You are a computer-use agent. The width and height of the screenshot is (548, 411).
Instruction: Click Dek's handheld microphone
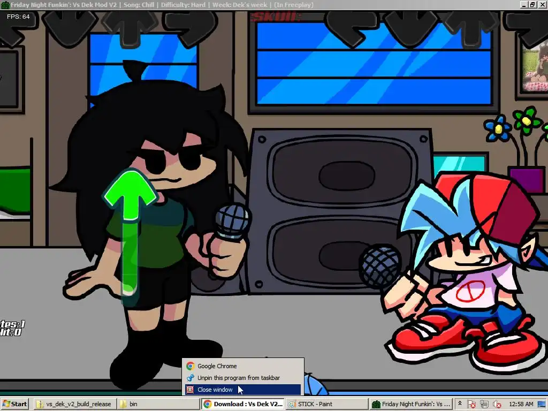[232, 222]
